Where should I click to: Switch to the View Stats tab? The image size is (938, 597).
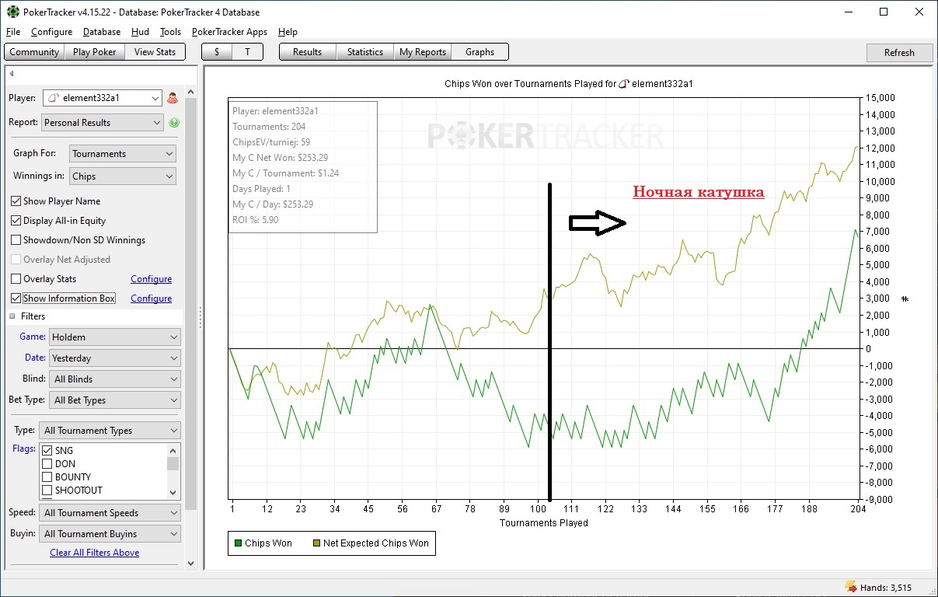(155, 52)
